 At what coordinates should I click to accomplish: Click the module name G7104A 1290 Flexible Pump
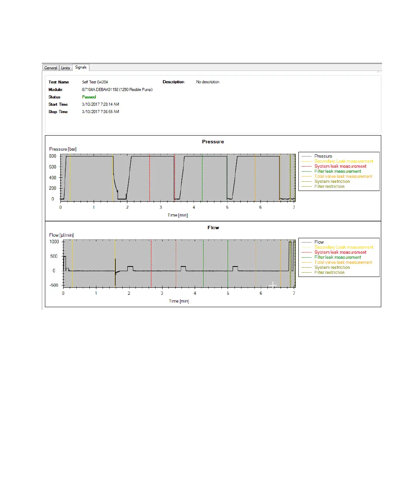click(x=117, y=89)
